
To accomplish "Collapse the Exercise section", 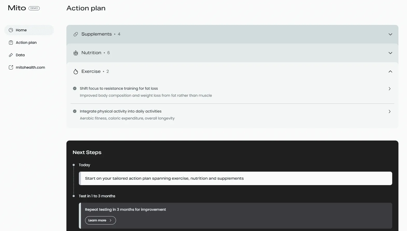I will coord(390,71).
